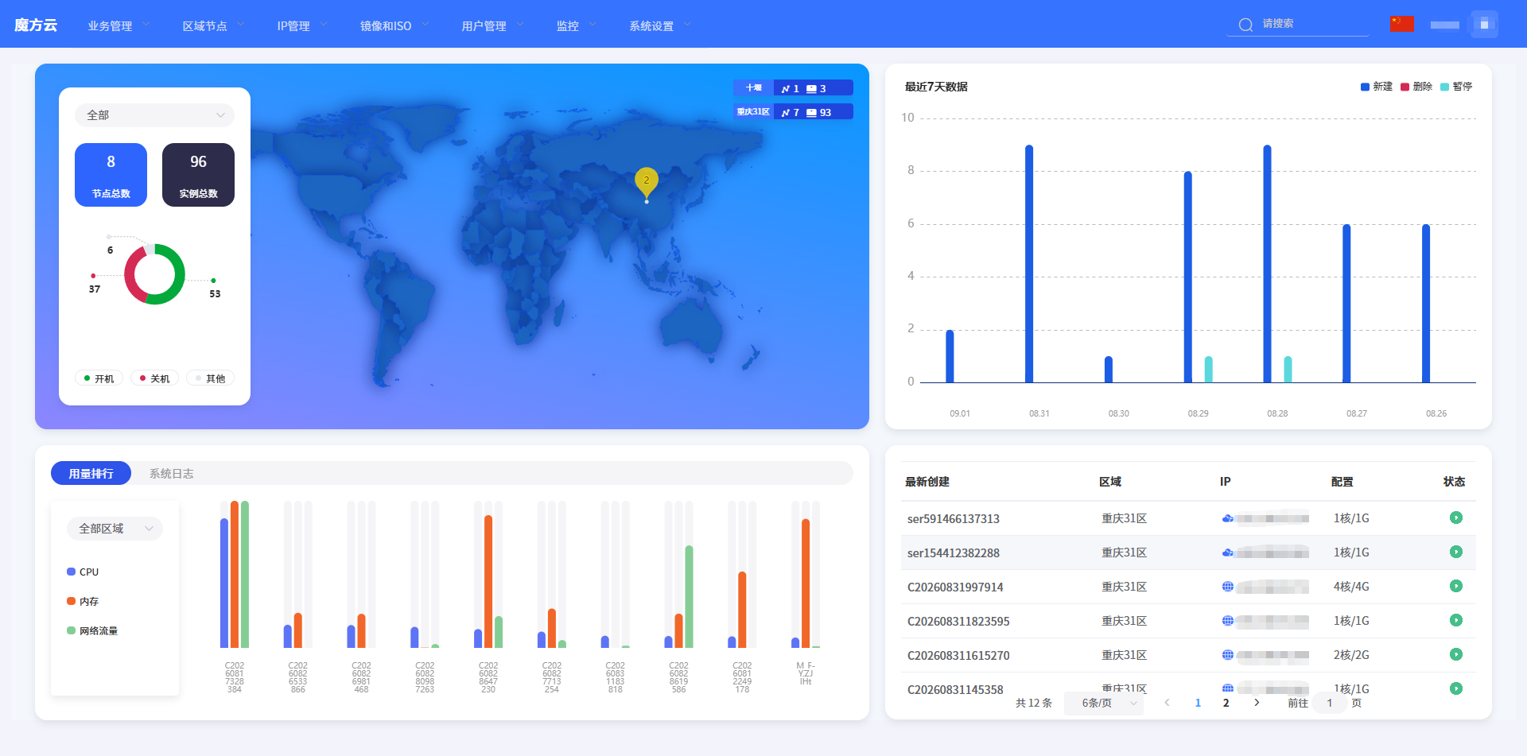Open status for ser154412382288 row
The width and height of the screenshot is (1527, 756).
[x=1456, y=552]
